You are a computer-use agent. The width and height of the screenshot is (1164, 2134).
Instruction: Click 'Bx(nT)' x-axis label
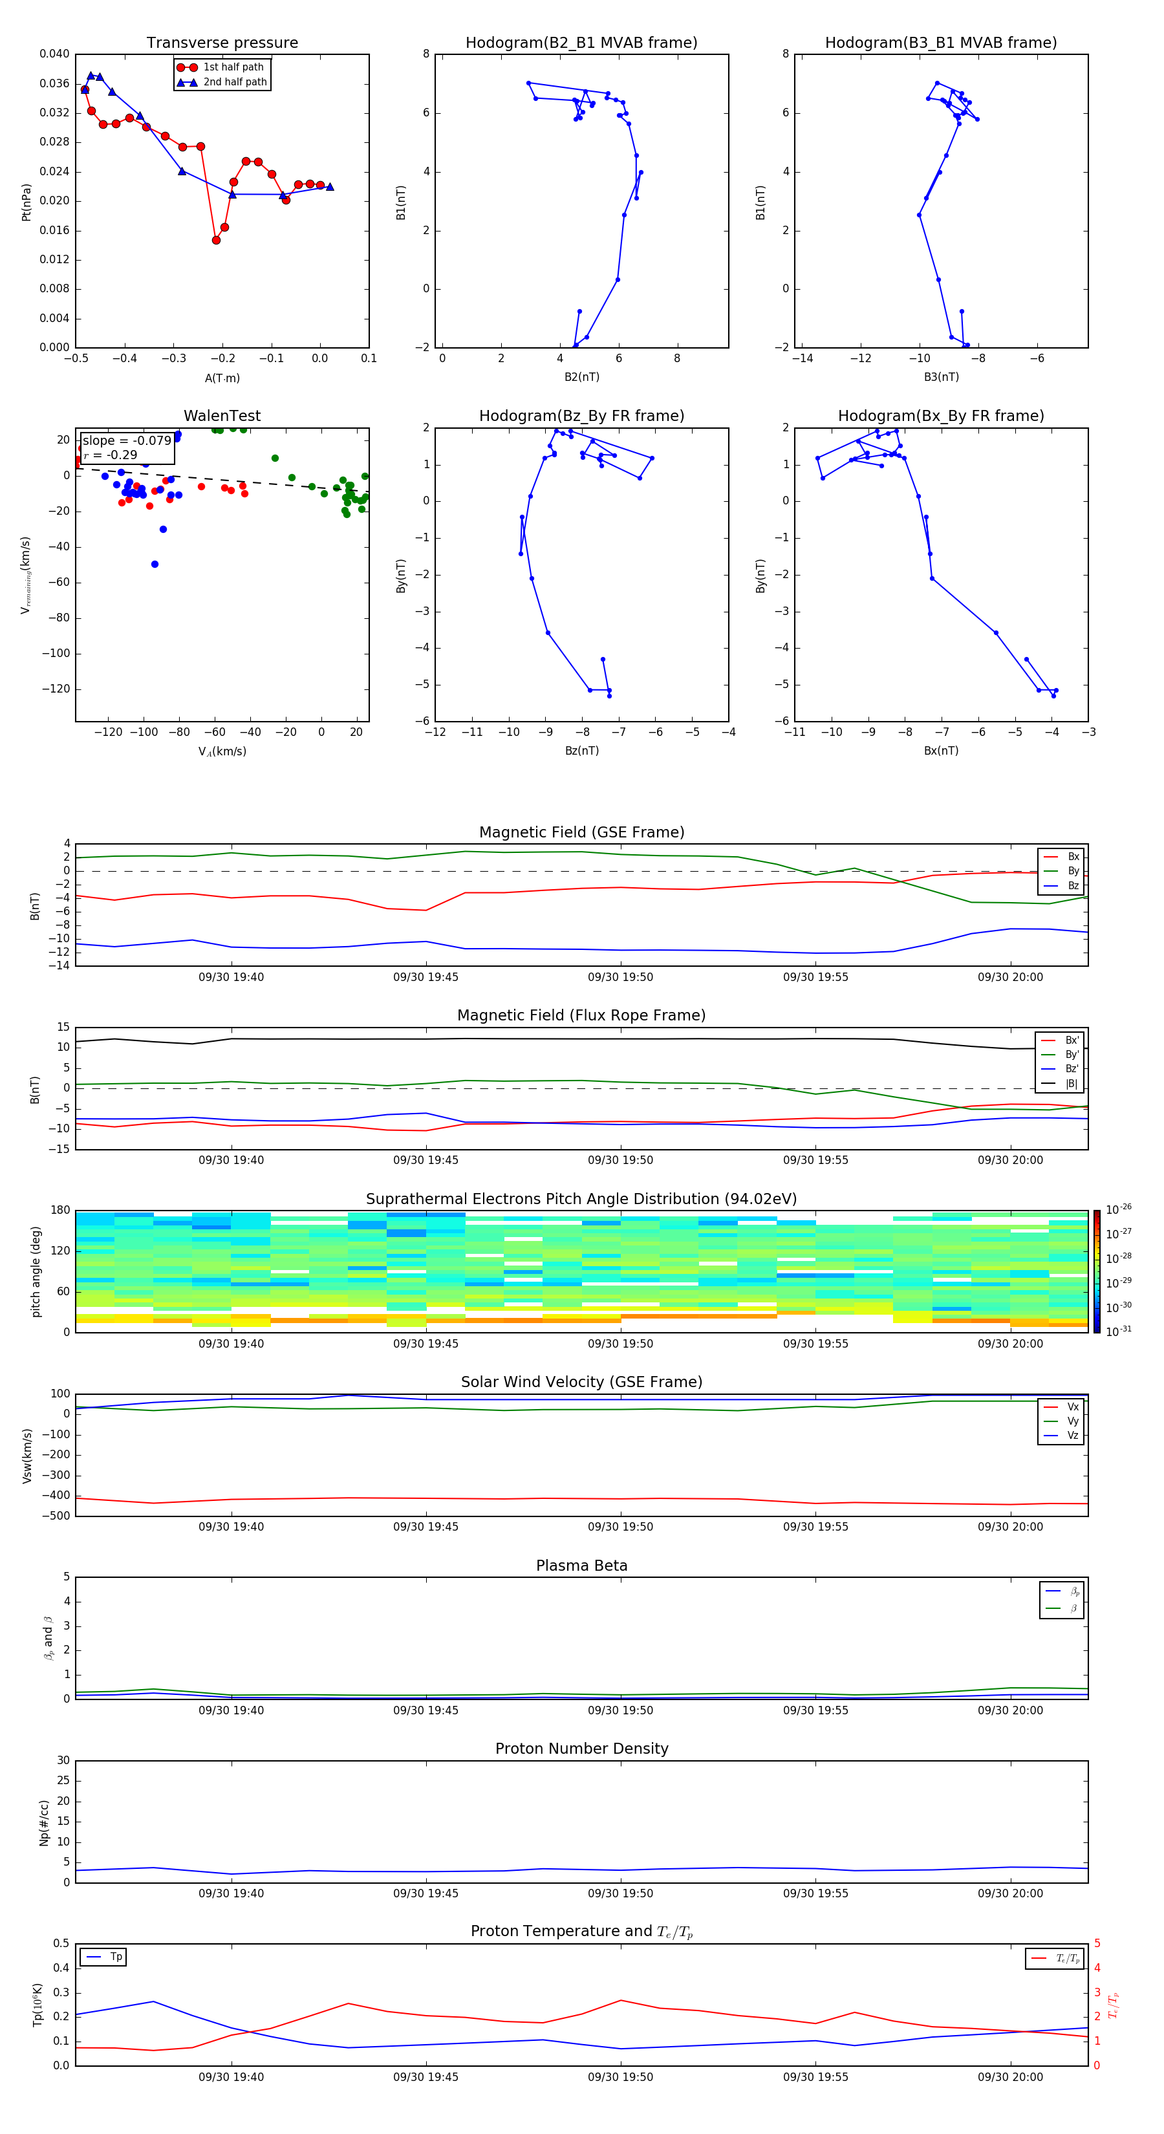941,751
